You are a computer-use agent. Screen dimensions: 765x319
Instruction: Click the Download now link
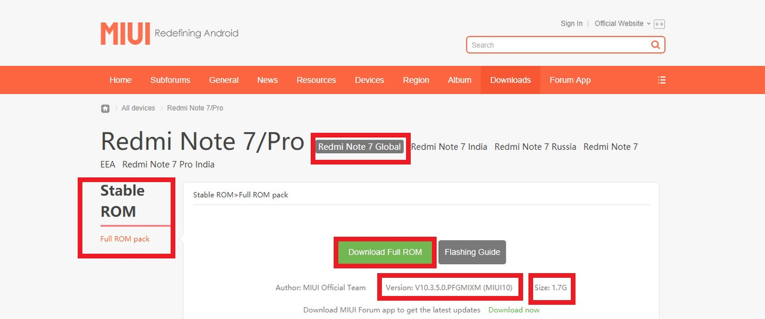(x=514, y=310)
